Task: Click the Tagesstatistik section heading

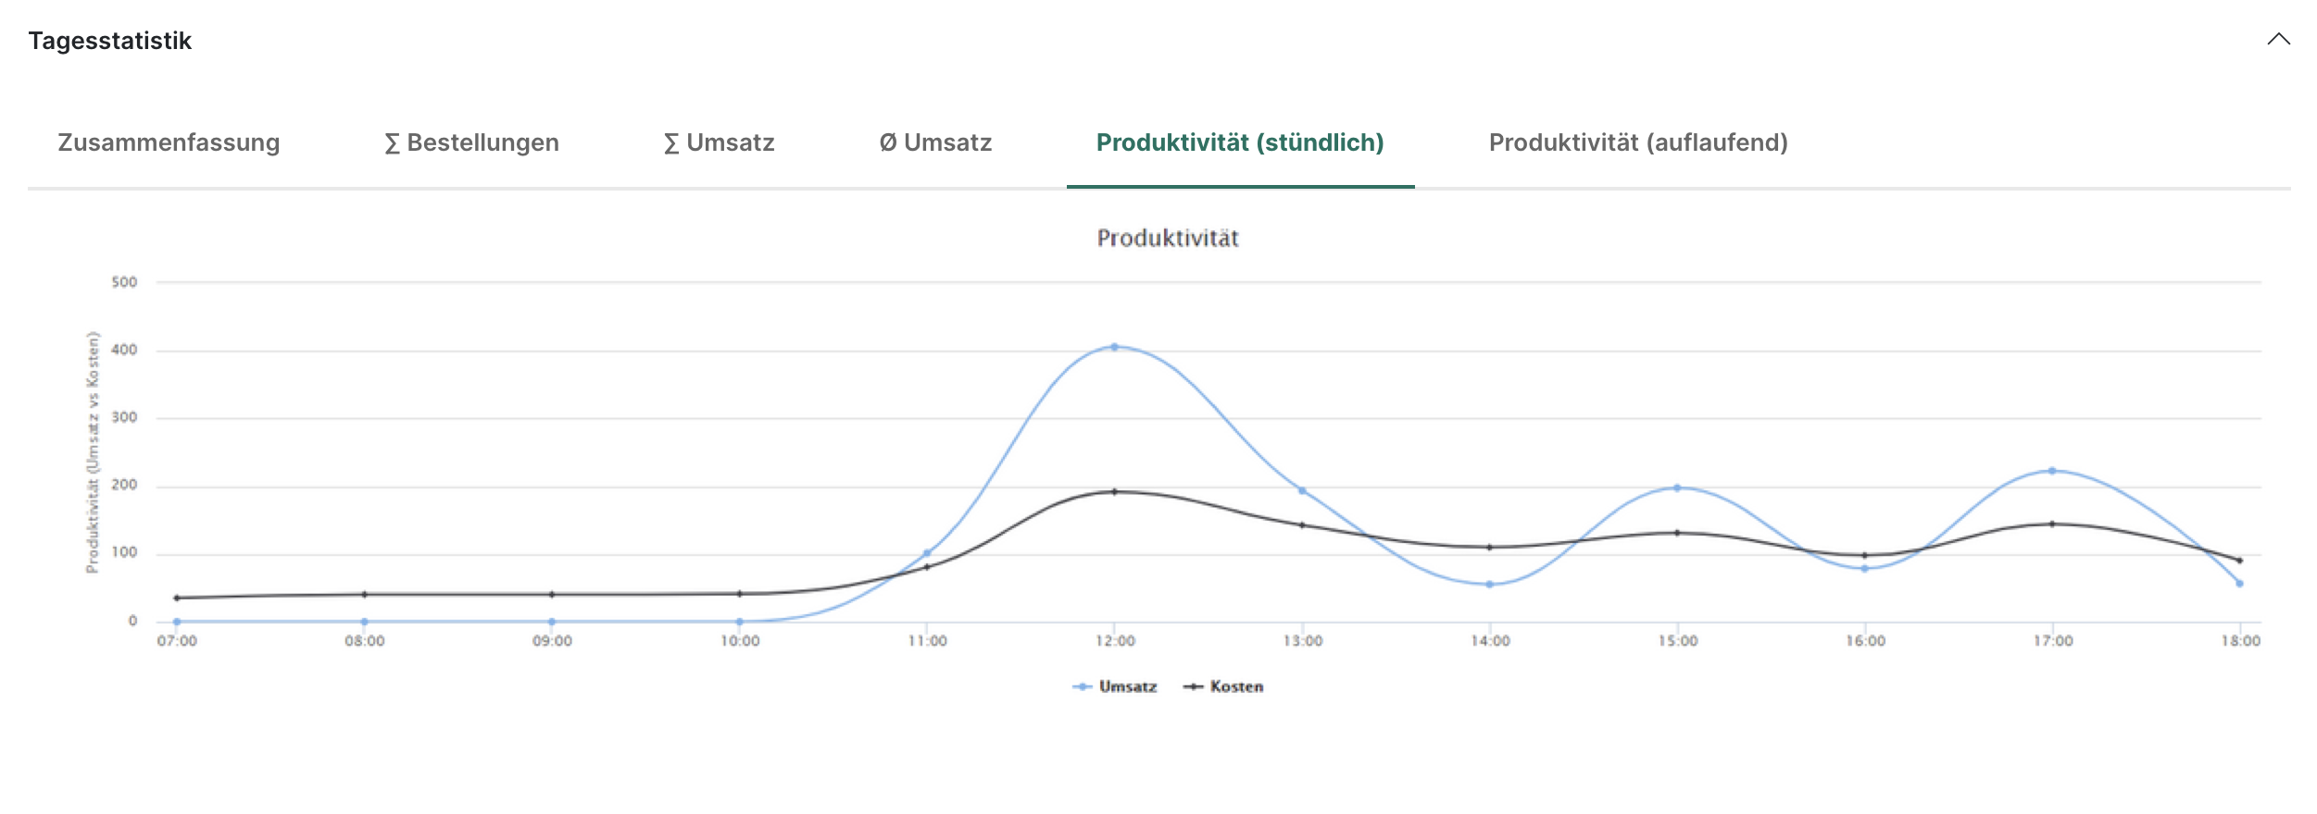Action: click(110, 41)
